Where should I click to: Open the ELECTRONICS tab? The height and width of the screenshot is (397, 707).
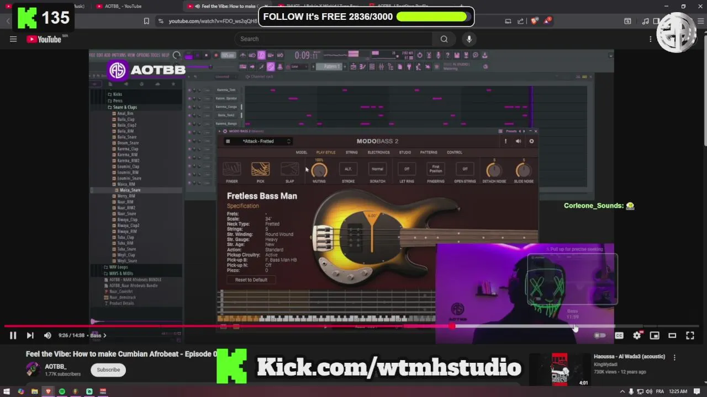pos(378,153)
